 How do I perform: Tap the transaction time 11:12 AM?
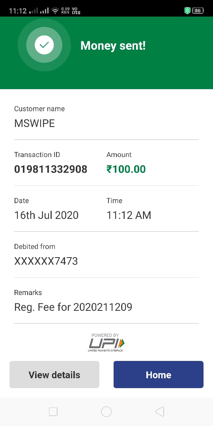click(129, 215)
